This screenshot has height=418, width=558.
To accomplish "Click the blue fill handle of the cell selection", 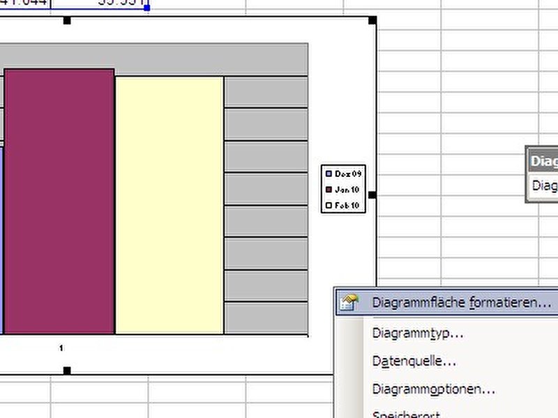I will tap(146, 8).
